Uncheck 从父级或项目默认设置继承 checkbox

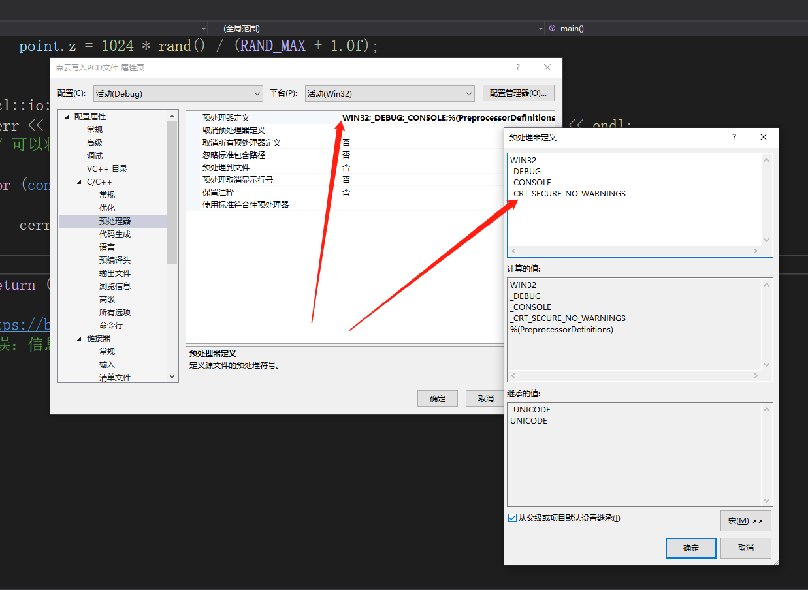coord(511,518)
